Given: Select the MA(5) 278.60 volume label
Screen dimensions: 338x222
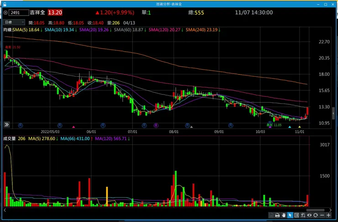Looking at the screenshot, I should click(x=42, y=138).
